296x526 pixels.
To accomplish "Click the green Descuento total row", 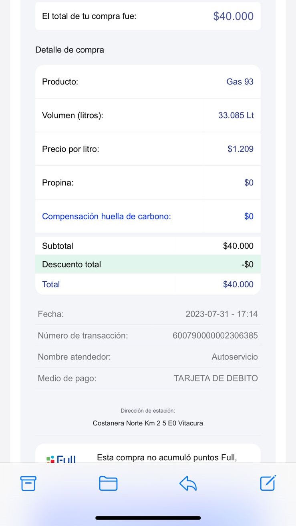I will click(x=148, y=264).
